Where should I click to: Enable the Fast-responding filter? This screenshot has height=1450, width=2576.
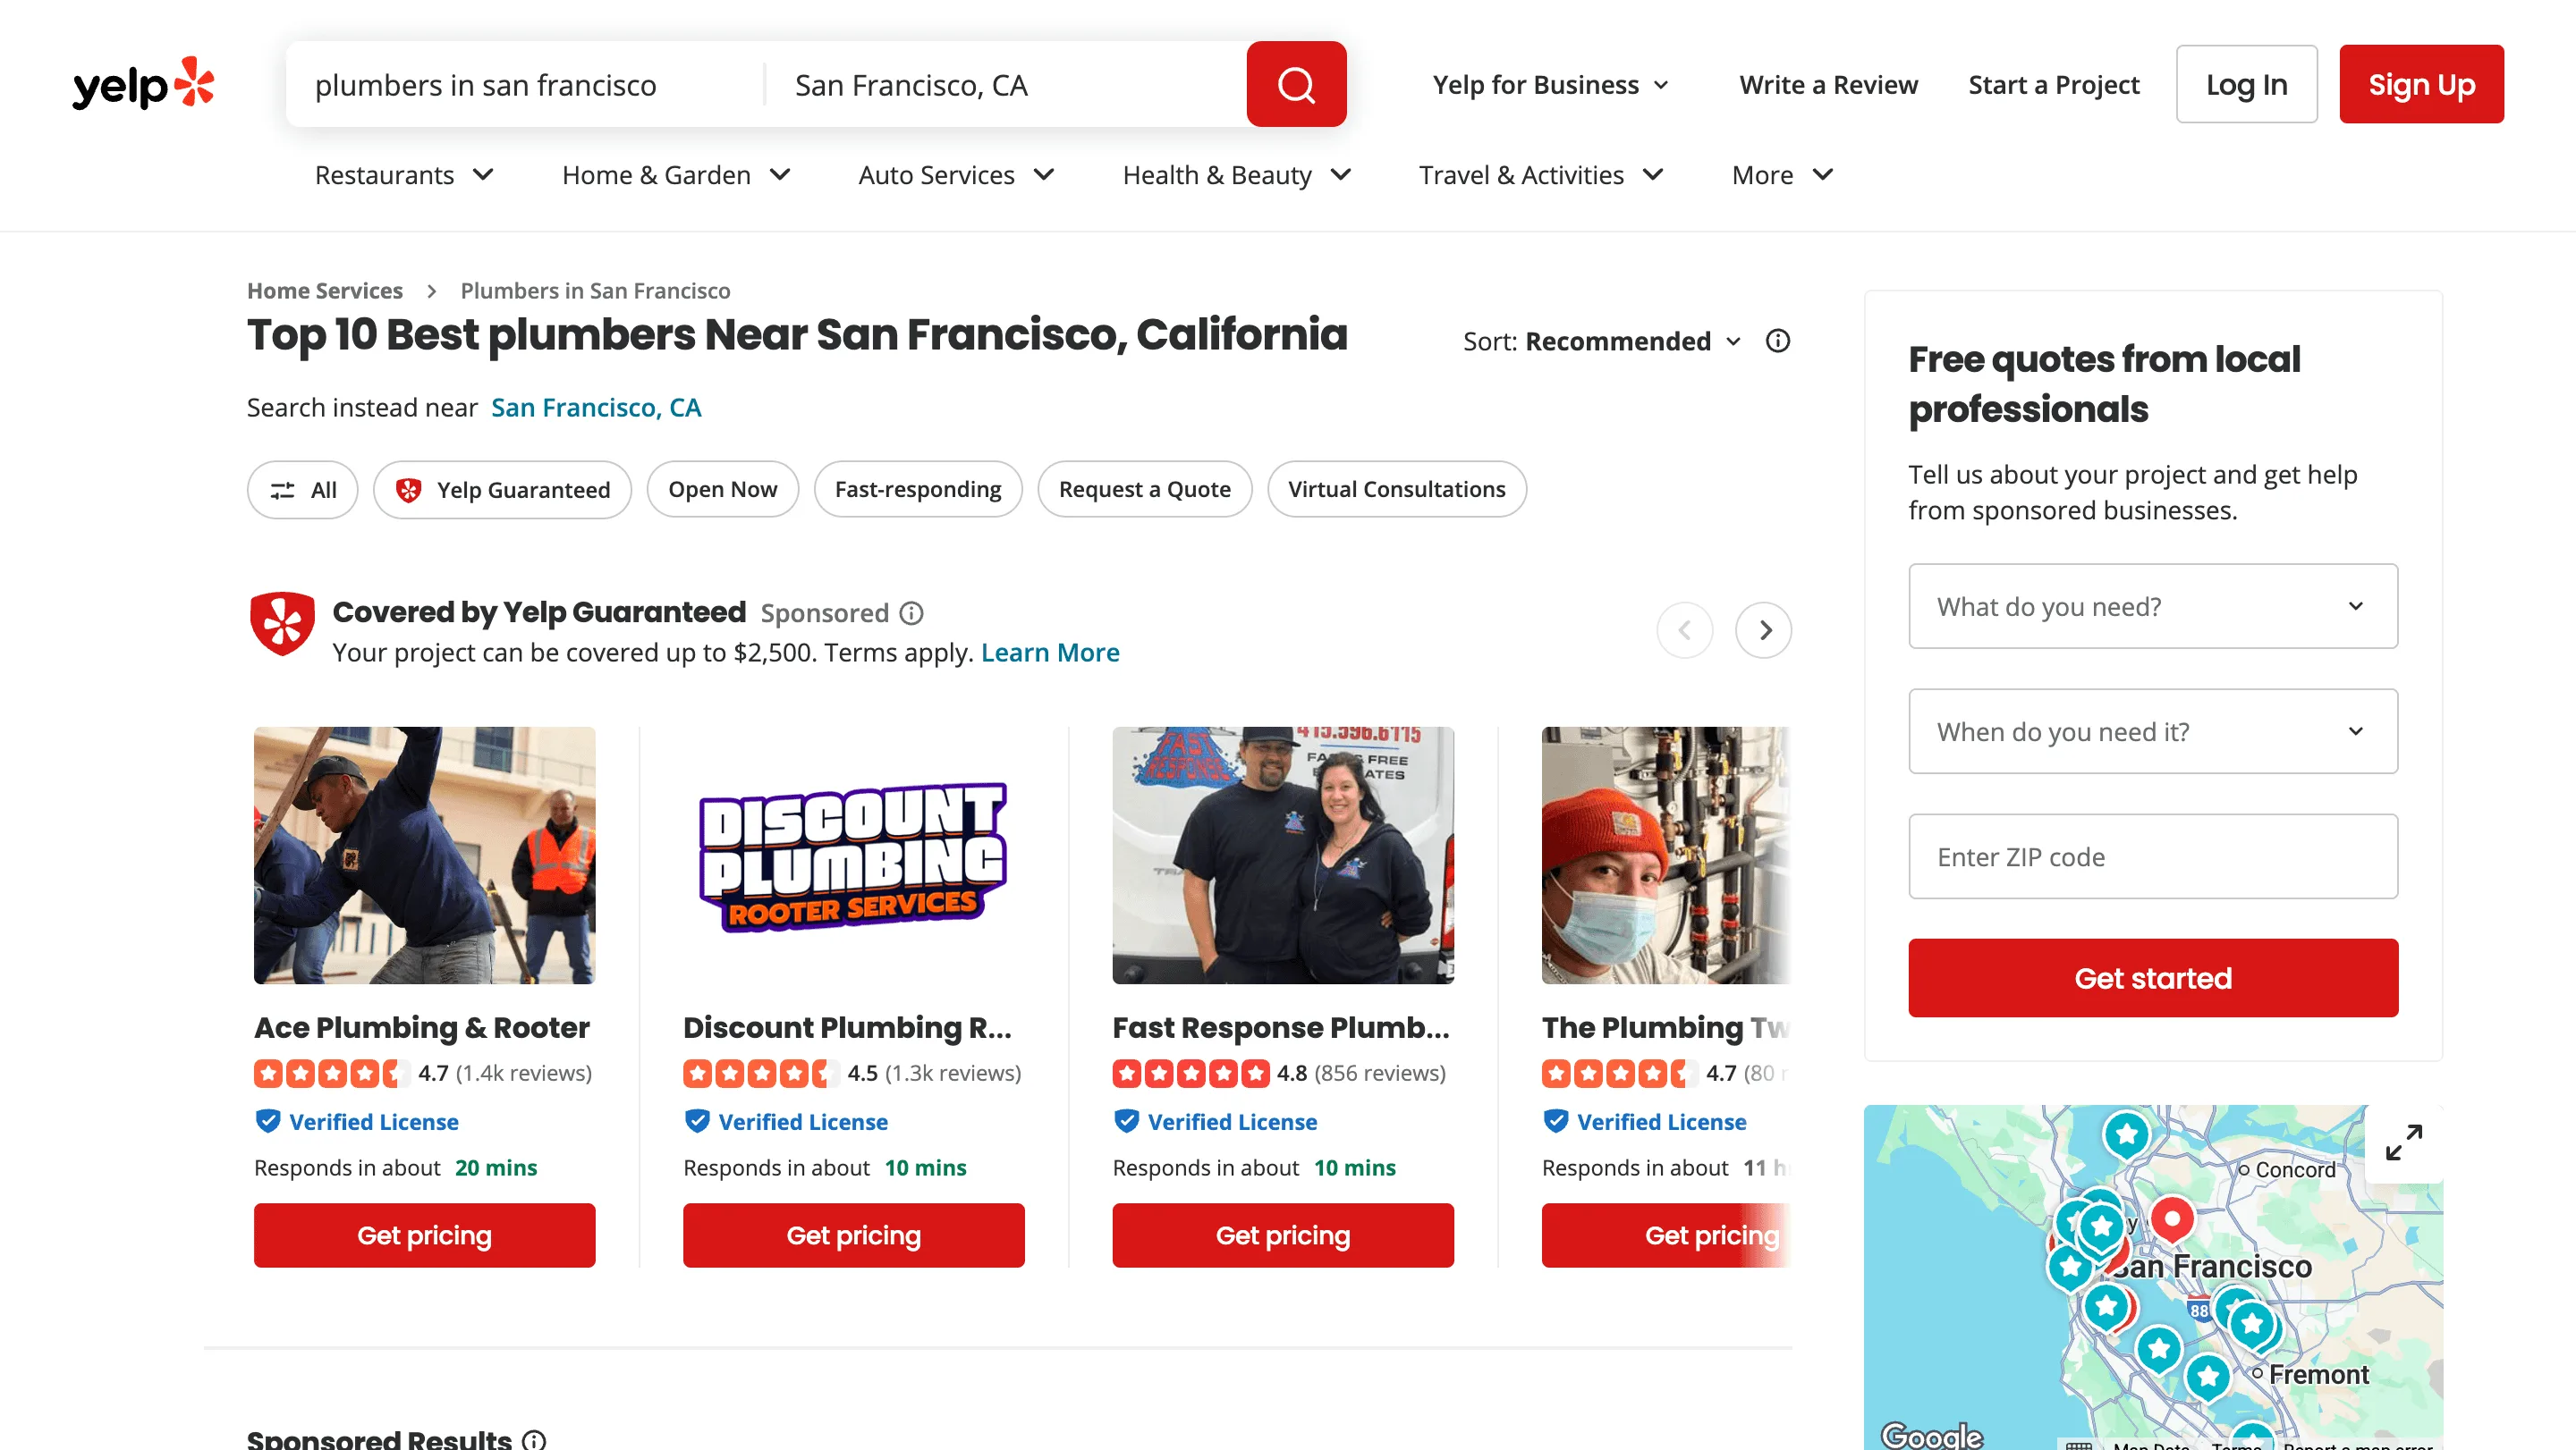(x=917, y=490)
